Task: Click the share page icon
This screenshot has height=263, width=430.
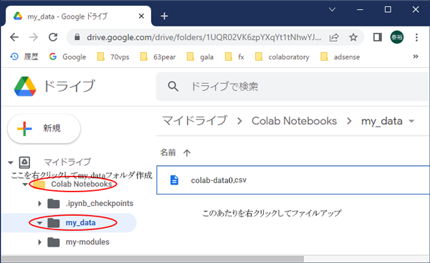Action: tap(334, 37)
